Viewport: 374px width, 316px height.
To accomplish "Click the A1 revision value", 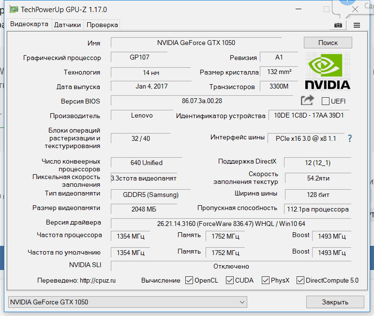I will 279,57.
